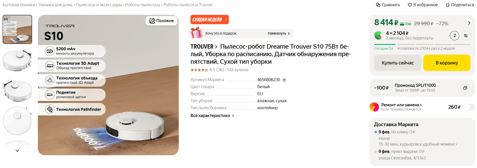Screen dimensions: 477x168
Task: Click the gift box icon
Action: point(196,33)
